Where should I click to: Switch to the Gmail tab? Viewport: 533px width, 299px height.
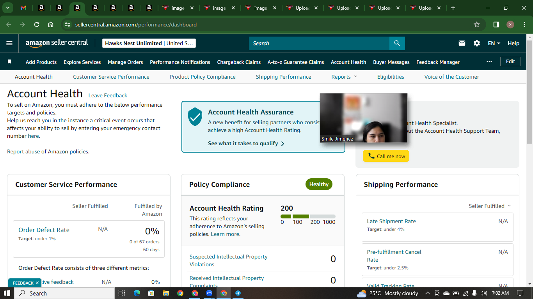tap(23, 8)
